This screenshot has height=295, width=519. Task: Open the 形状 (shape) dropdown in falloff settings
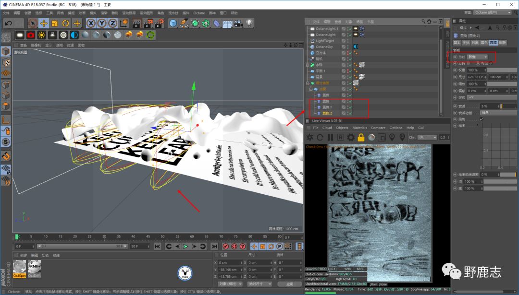point(479,57)
